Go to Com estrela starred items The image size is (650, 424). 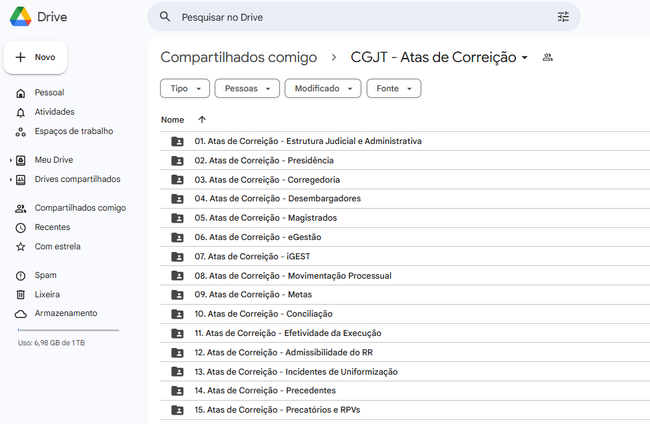click(57, 247)
